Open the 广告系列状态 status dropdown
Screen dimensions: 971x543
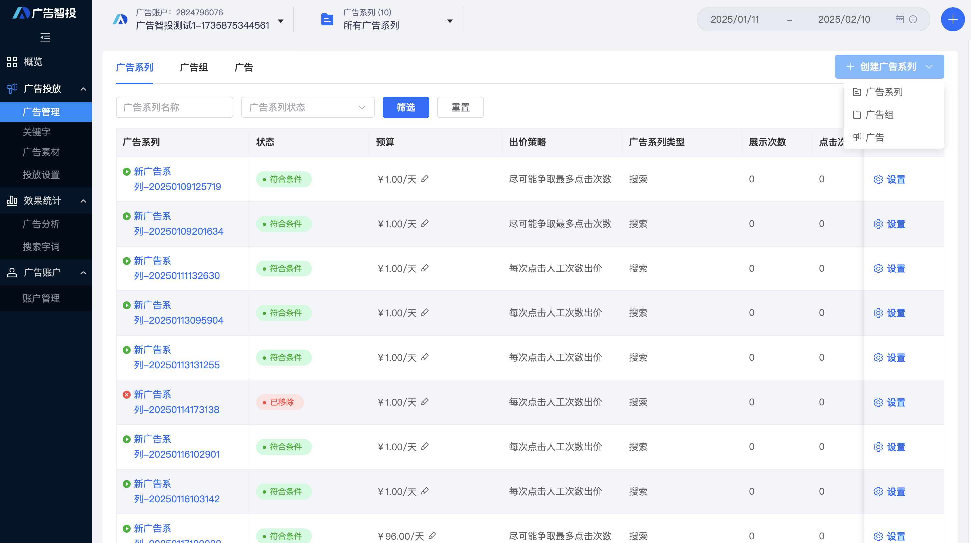tap(307, 107)
